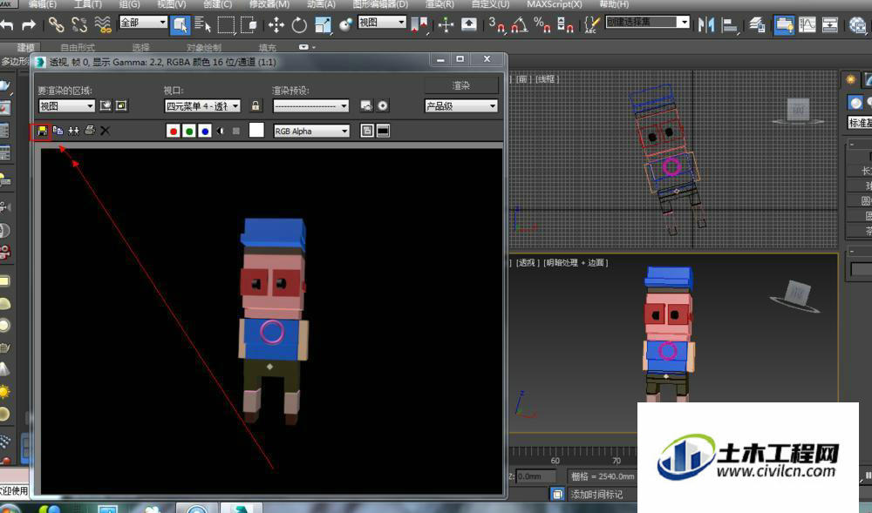Click the Z coordinate input field
Screen dimensions: 872x513
tap(535, 476)
